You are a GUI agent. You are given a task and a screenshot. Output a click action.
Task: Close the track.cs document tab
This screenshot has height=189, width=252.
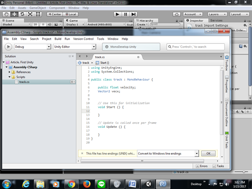[x=138, y=57]
